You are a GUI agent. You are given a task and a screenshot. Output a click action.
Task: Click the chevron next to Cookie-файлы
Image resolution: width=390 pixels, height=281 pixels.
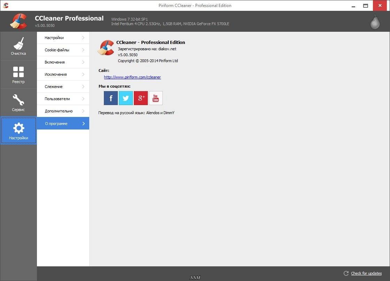[83, 50]
